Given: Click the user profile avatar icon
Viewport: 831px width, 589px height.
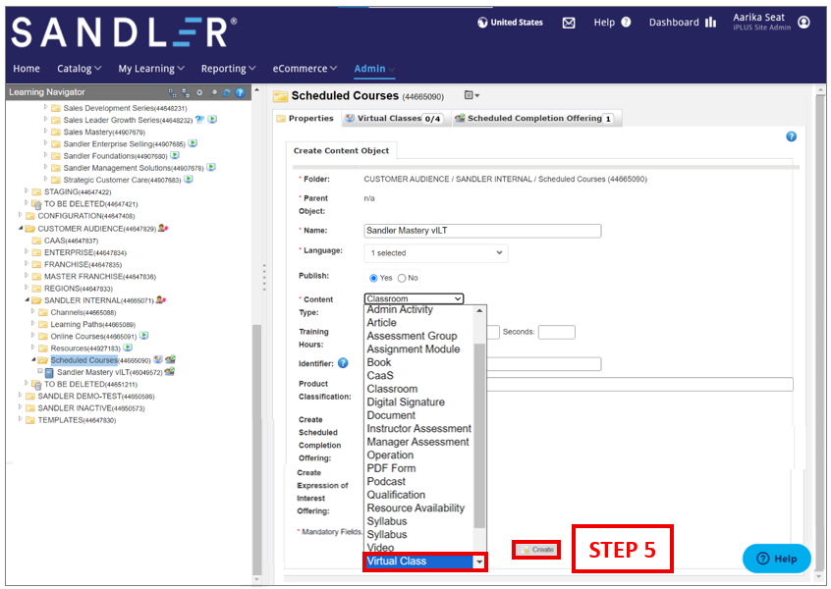Looking at the screenshot, I should (804, 22).
